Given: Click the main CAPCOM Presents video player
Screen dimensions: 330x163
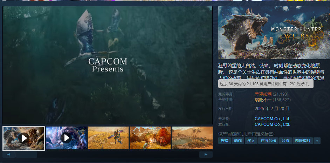Looking at the screenshot, I should (x=108, y=65).
